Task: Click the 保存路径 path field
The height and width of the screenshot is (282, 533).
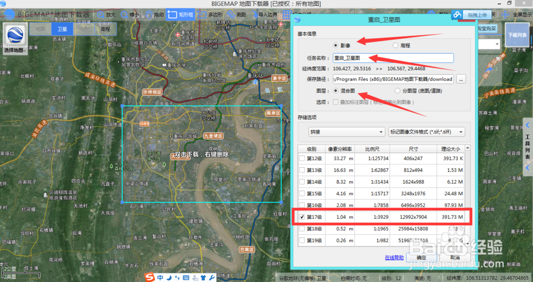Action: pyautogui.click(x=393, y=79)
